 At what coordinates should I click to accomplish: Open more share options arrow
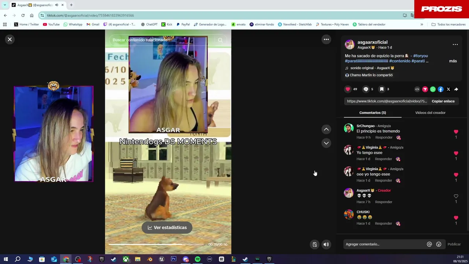456,89
